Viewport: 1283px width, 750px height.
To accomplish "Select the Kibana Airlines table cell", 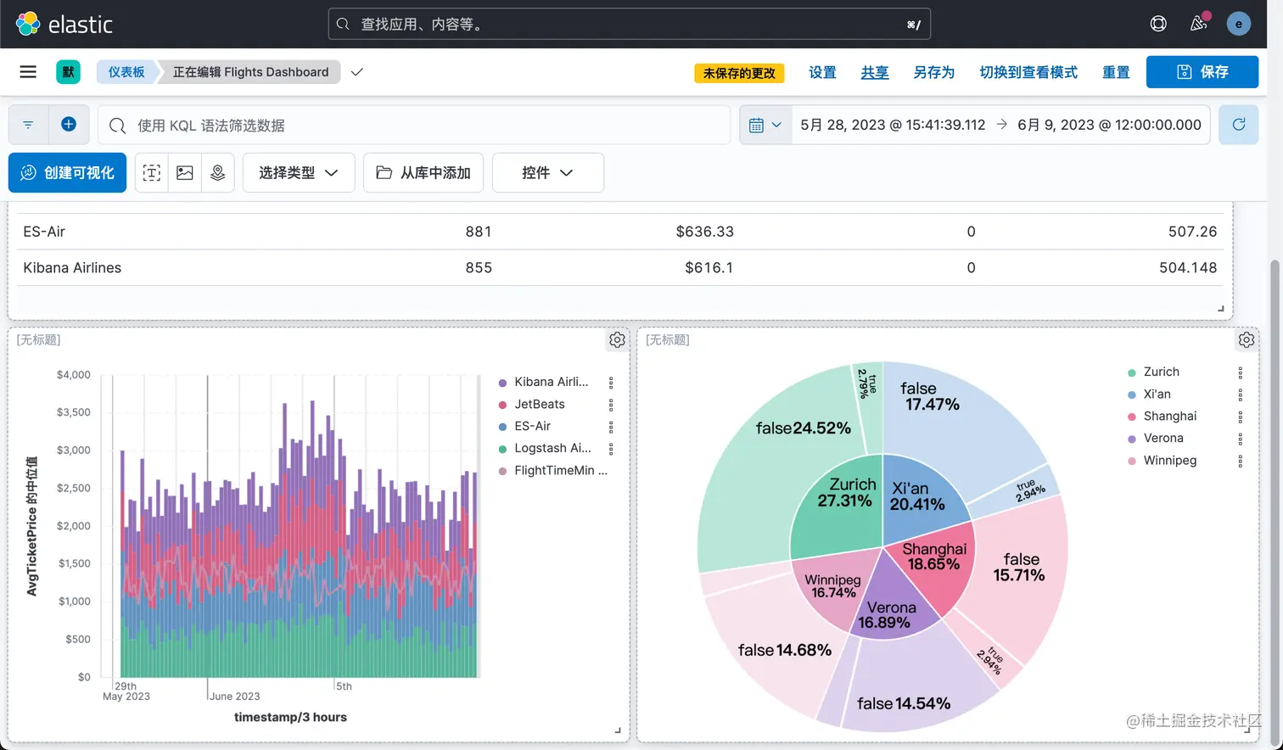I will 72,268.
